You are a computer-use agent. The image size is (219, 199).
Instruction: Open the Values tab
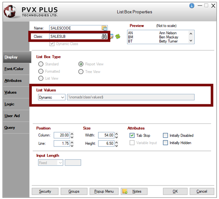click(10, 92)
